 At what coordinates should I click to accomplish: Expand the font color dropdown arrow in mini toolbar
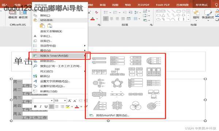pos(81,107)
